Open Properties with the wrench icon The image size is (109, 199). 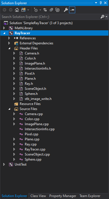click(66, 10)
